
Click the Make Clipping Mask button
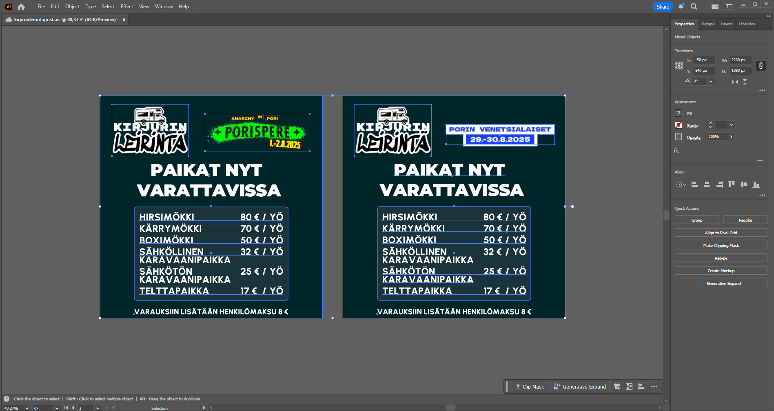point(721,245)
